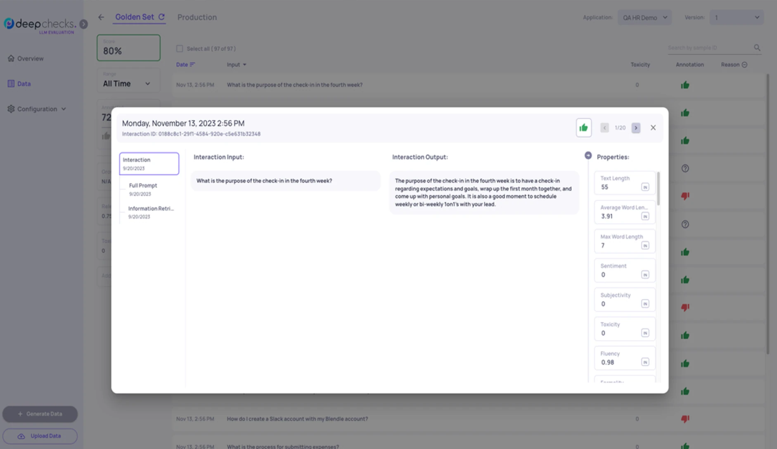Screen dimensions: 777x449
Task: Sort by the Date column header
Action: [185, 65]
